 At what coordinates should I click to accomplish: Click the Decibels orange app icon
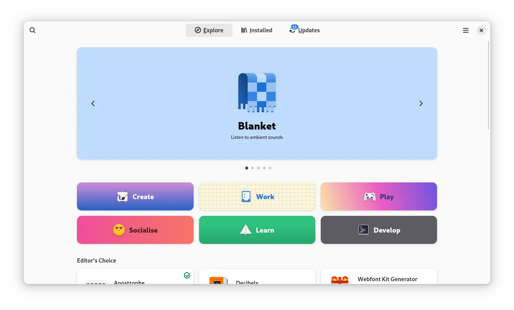point(219,280)
